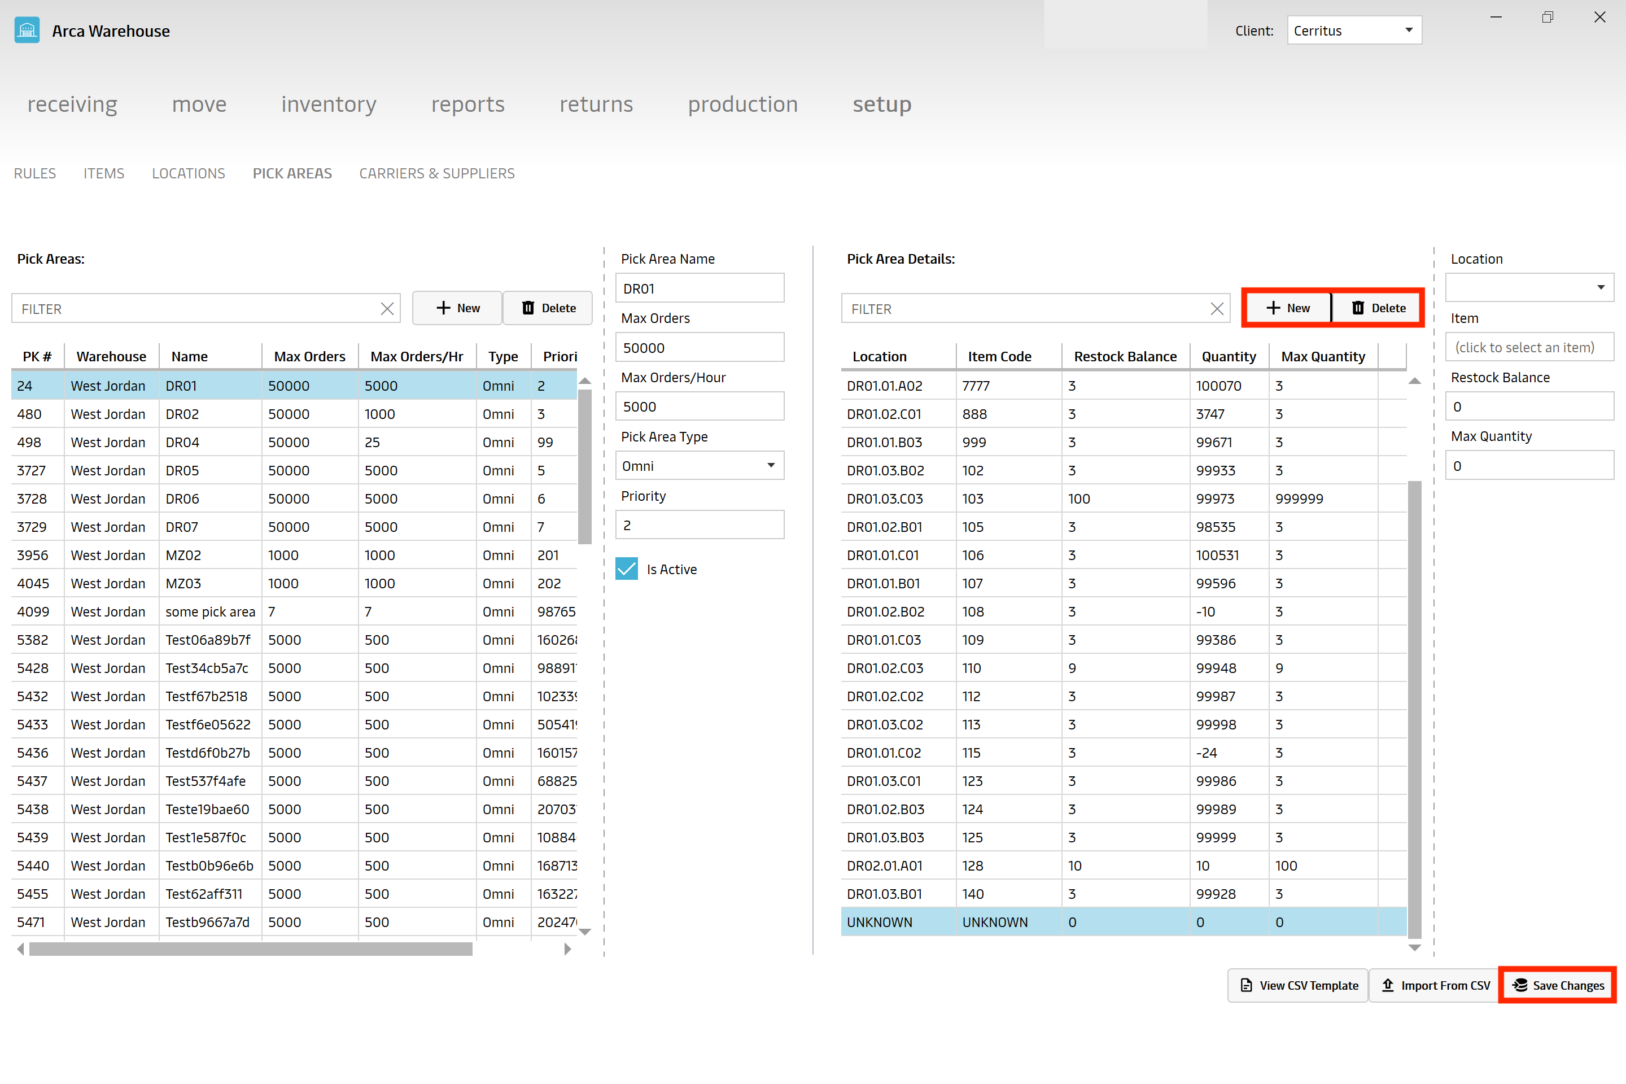Open the returns menu
This screenshot has width=1626, height=1084.
[x=596, y=104]
